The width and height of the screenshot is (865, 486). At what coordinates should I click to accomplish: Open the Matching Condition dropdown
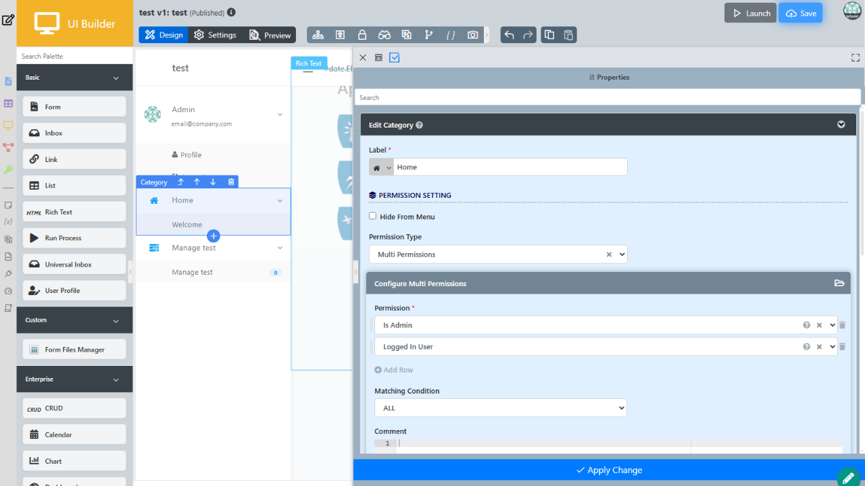click(x=501, y=408)
